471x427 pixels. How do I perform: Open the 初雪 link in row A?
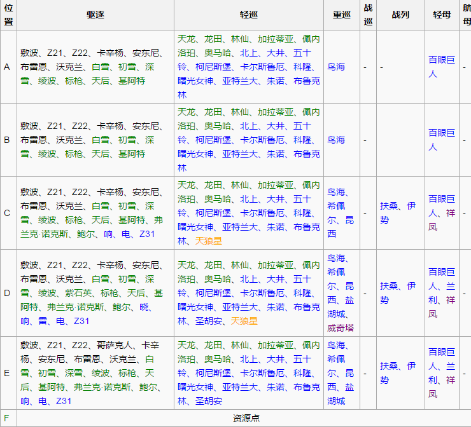127,67
